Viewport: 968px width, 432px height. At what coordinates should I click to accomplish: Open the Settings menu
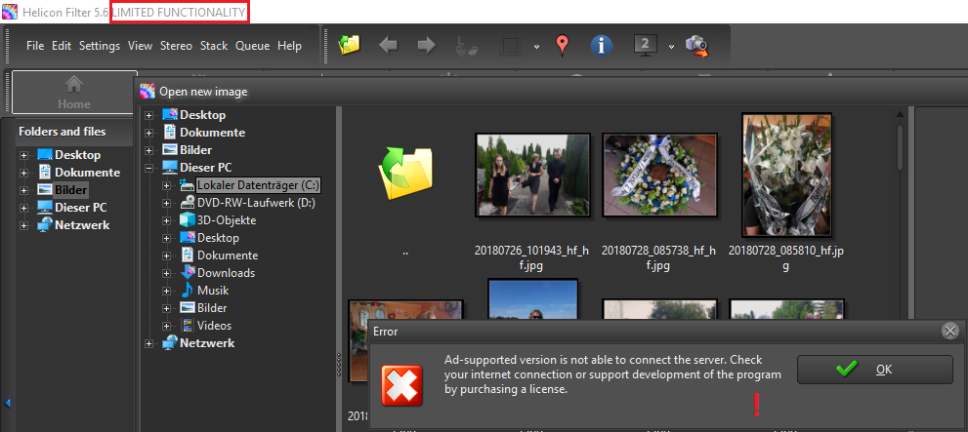click(x=100, y=46)
